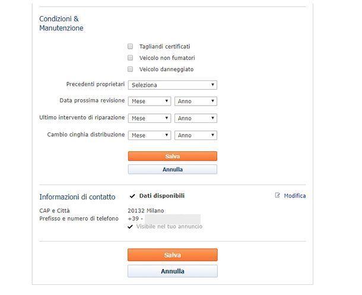The image size is (362, 295).
Task: Open the Precedenti proprietari dropdown
Action: point(172,85)
